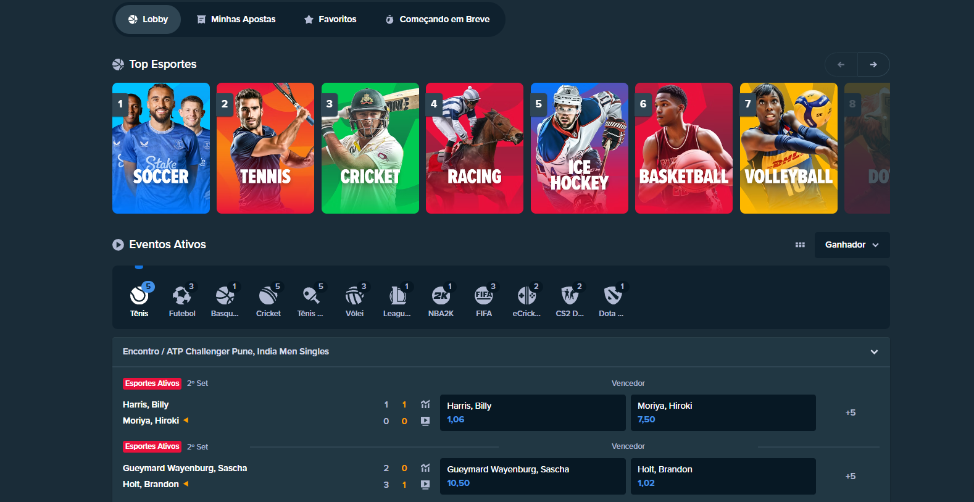Switch to grid layout view icon
The image size is (974, 502).
[x=800, y=245]
